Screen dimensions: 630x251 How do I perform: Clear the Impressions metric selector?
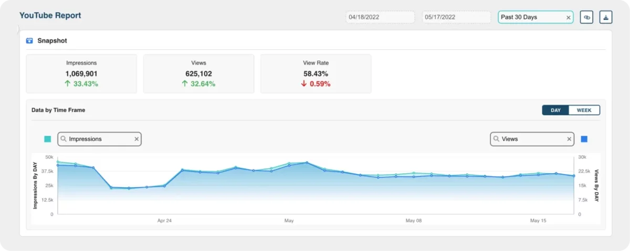pyautogui.click(x=136, y=139)
